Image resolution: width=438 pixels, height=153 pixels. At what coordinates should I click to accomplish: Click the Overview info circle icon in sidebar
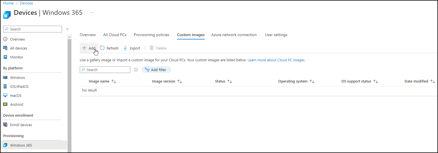[x=5, y=39]
